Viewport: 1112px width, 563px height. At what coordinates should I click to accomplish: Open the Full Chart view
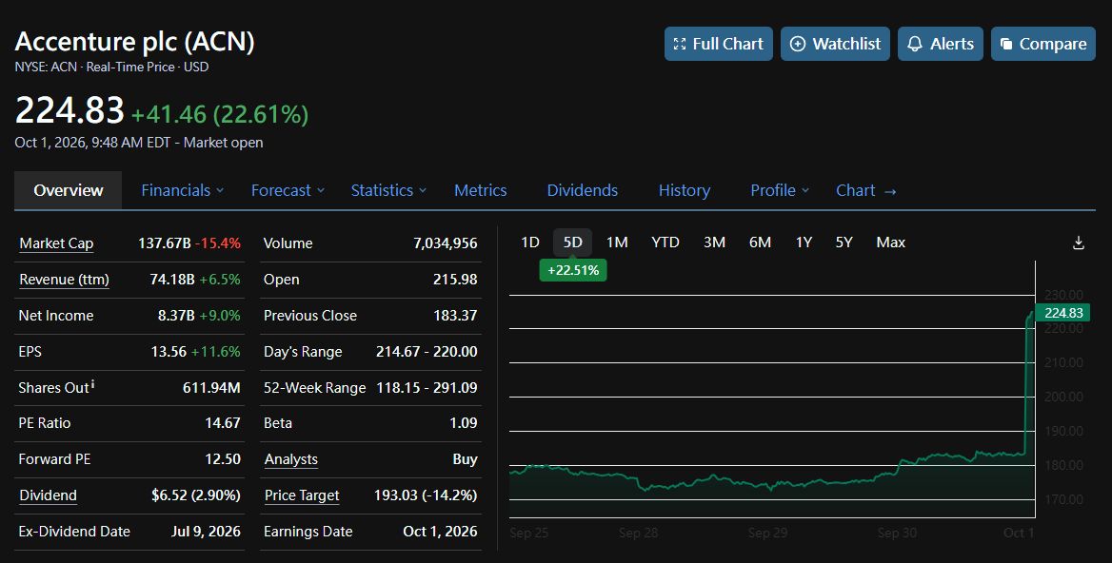click(719, 44)
